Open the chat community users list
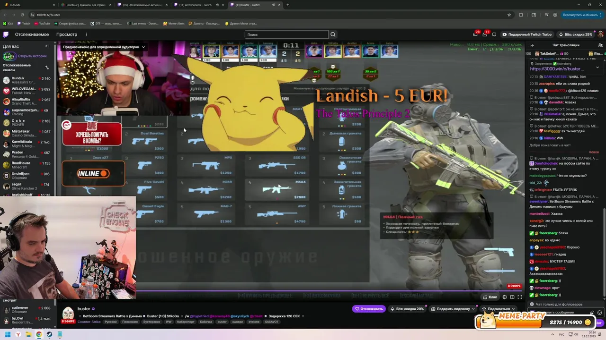The height and width of the screenshot is (340, 606). (599, 45)
